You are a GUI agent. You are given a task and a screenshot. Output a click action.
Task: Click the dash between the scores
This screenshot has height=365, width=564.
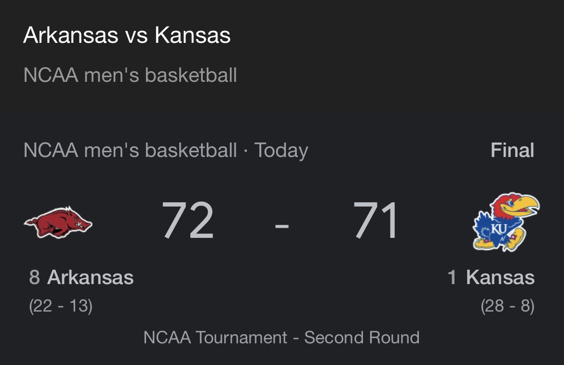pyautogui.click(x=282, y=224)
